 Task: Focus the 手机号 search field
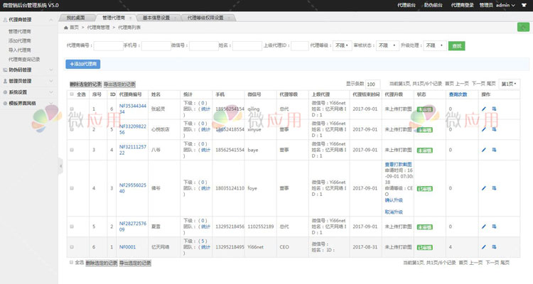(x=156, y=46)
